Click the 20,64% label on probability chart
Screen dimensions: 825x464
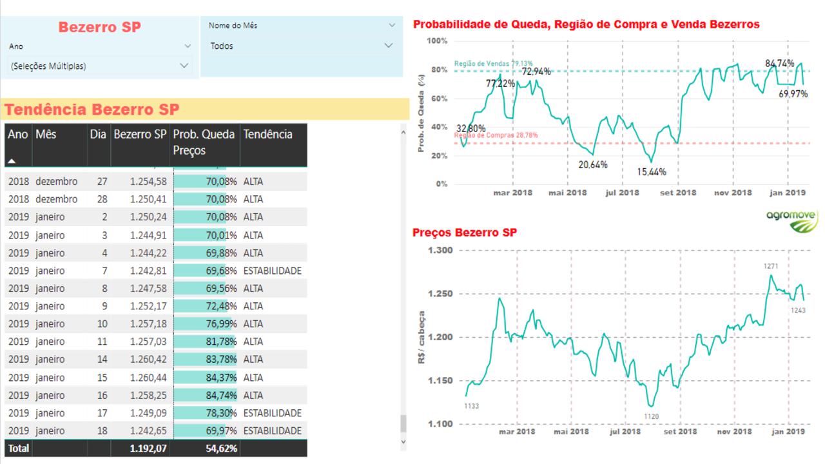click(593, 164)
